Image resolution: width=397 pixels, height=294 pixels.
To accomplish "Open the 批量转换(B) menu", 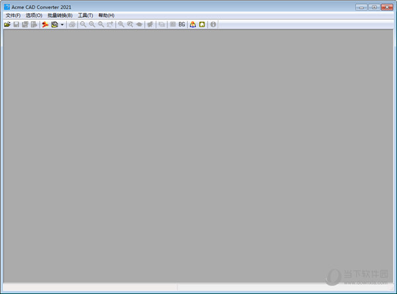I will coord(60,15).
